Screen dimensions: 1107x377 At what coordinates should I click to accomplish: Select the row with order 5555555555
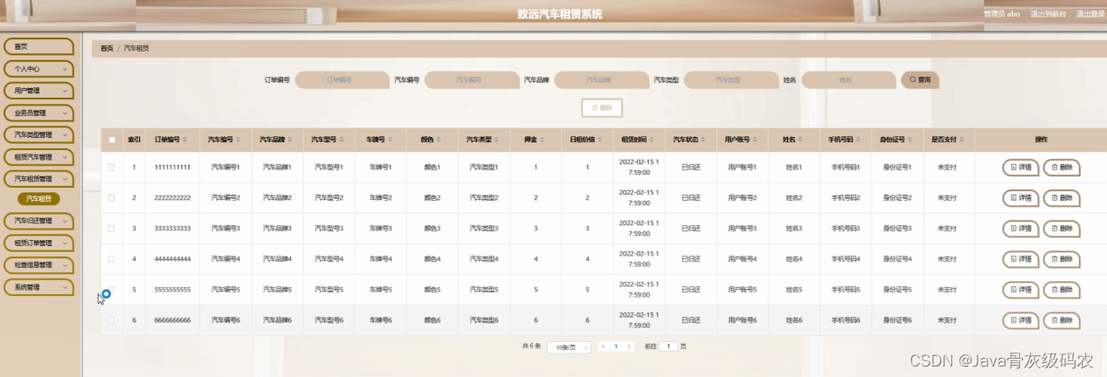[x=112, y=290]
